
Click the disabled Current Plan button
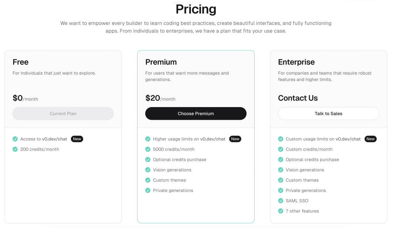coord(63,114)
